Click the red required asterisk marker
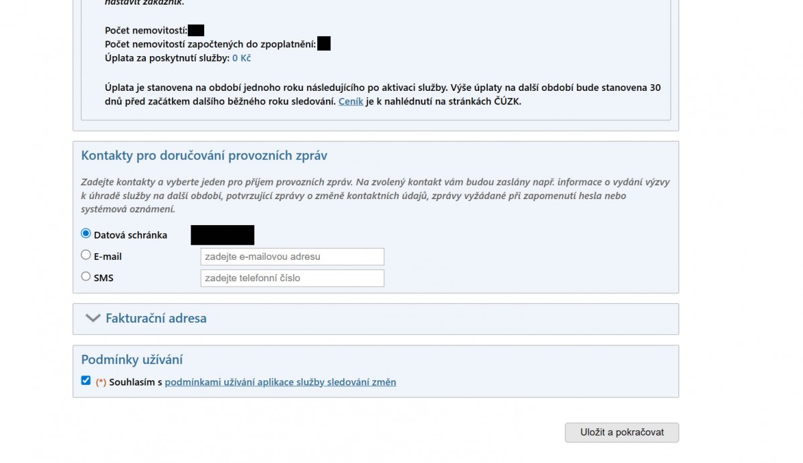803x463 pixels. pyautogui.click(x=101, y=383)
